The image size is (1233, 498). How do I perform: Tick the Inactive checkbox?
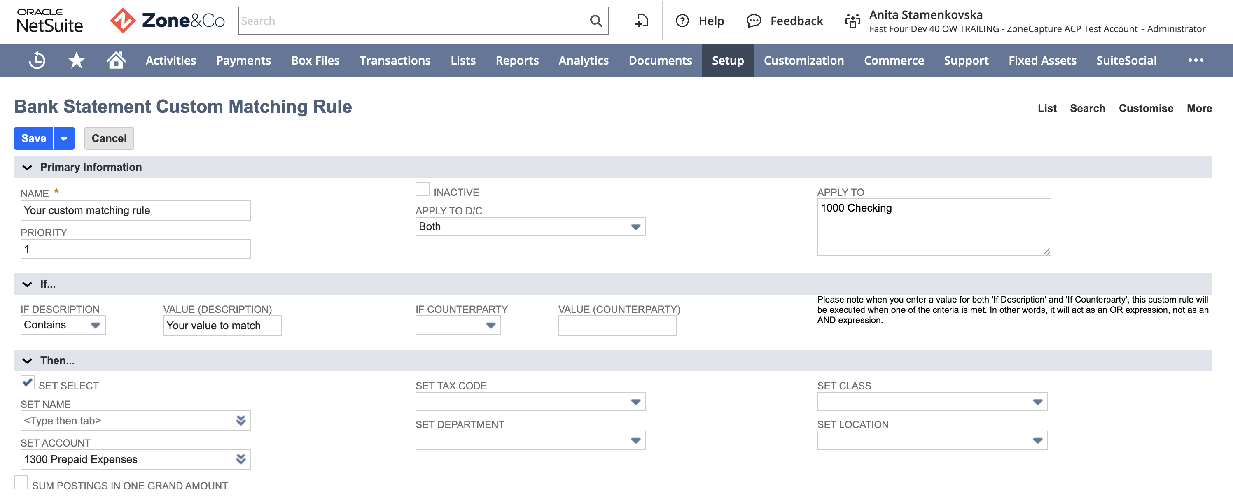pos(422,189)
